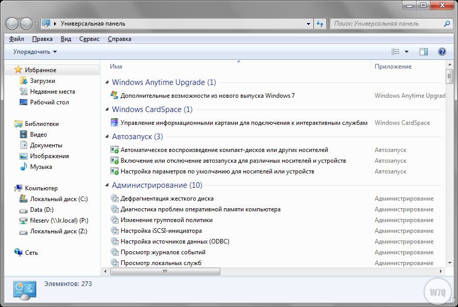The height and width of the screenshot is (307, 458).
Task: Toggle the preview pane button
Action: point(424,52)
